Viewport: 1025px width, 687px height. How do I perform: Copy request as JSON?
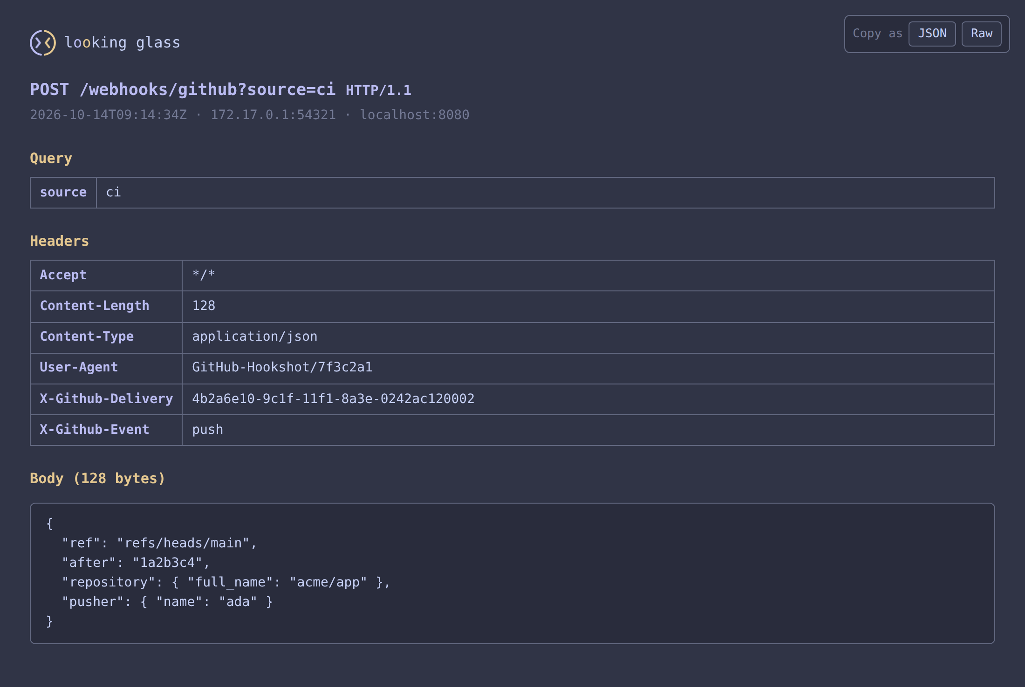[932, 34]
